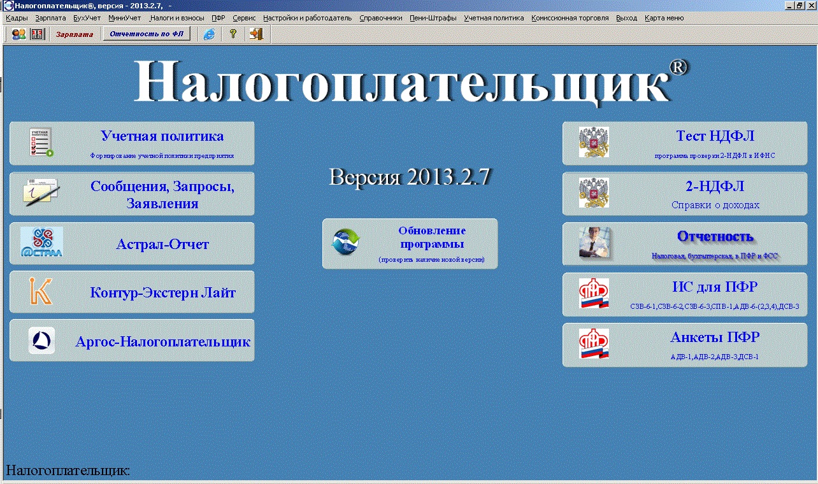Launch the Internet Explorer toolbar icon
818x484 pixels.
click(x=209, y=34)
